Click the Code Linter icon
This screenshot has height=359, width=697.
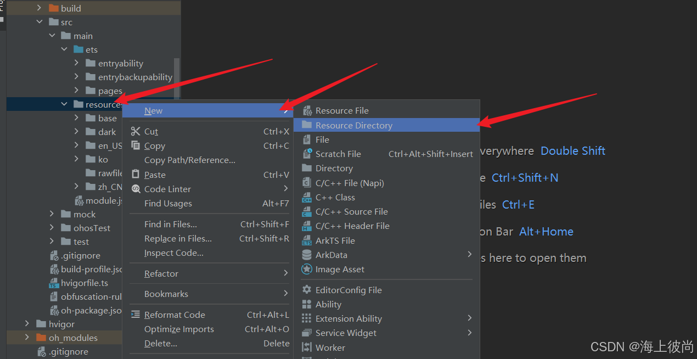pos(135,189)
